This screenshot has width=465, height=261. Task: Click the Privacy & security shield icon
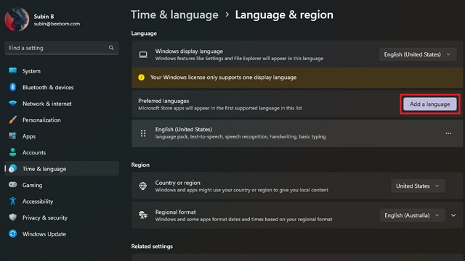pos(12,217)
